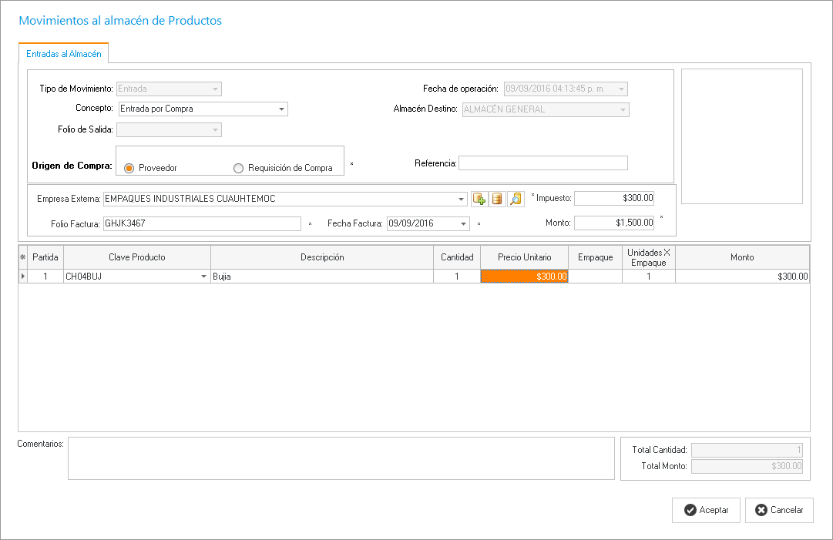Click the search supplier magnifier icon
833x540 pixels.
tap(516, 200)
